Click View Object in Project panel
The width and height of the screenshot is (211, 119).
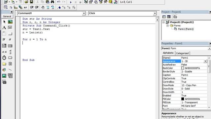point(169,17)
